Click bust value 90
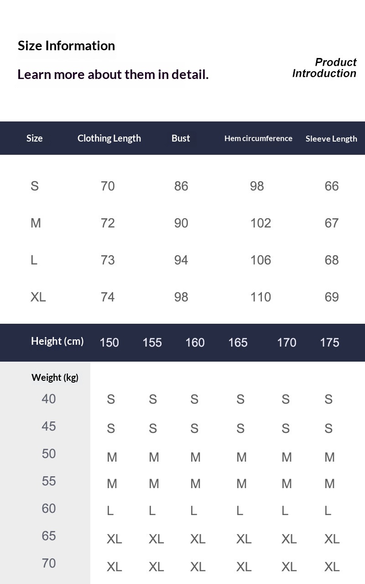Viewport: 365px width, 584px height. (x=181, y=223)
